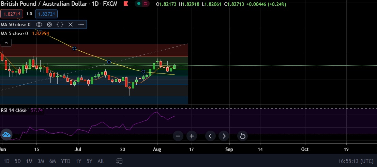The height and width of the screenshot is (167, 377).
Task: Remove the MA 50 indicator
Action: tap(71, 24)
